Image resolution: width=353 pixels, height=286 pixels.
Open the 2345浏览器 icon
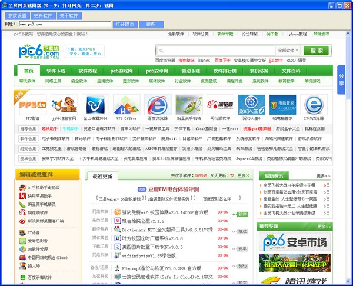click(x=314, y=105)
